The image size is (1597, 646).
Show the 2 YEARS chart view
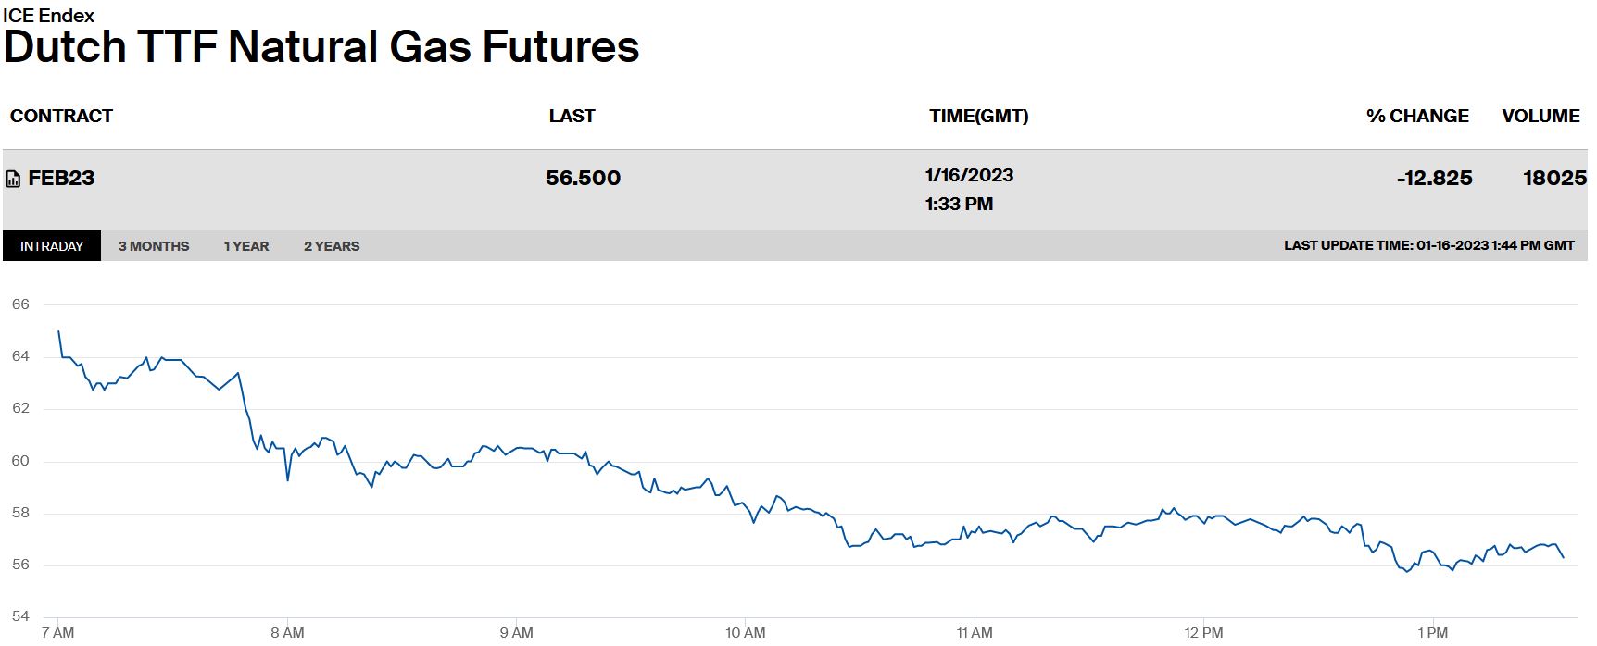(332, 246)
